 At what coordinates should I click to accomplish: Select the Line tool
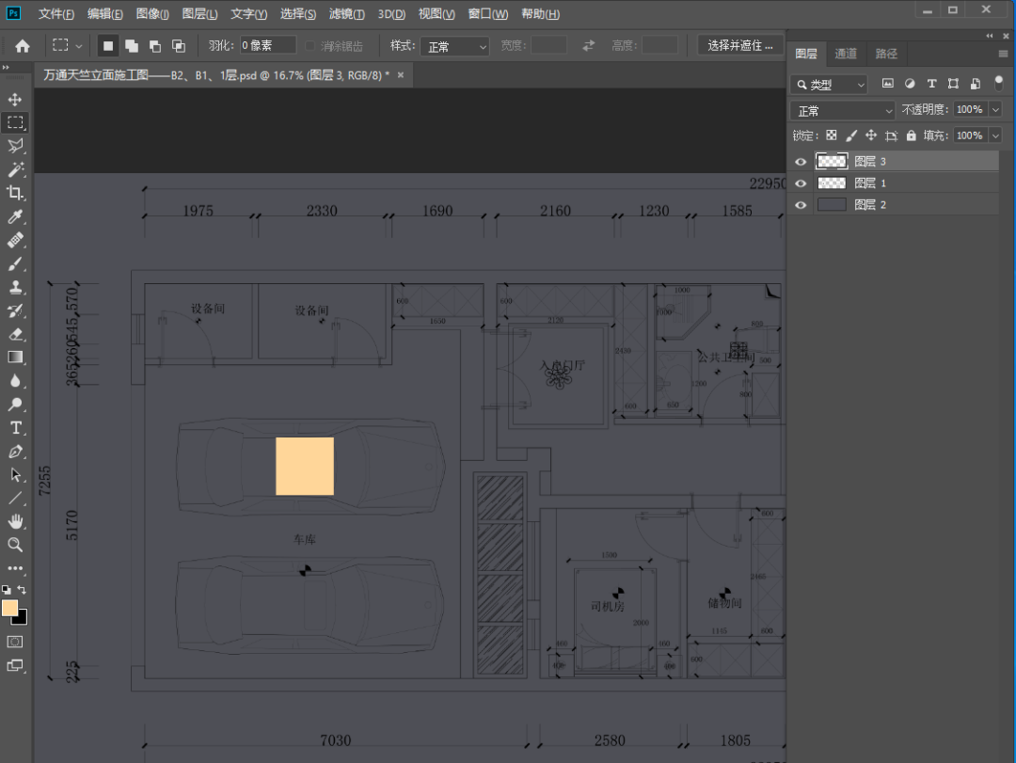point(15,498)
